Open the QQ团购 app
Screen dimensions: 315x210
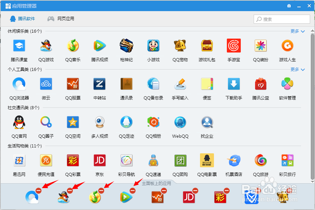[180, 161]
